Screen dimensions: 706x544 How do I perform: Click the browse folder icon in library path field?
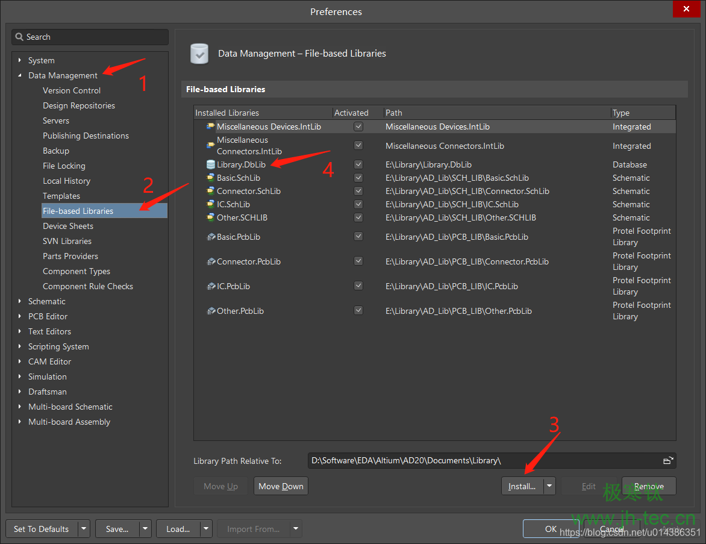tap(667, 461)
